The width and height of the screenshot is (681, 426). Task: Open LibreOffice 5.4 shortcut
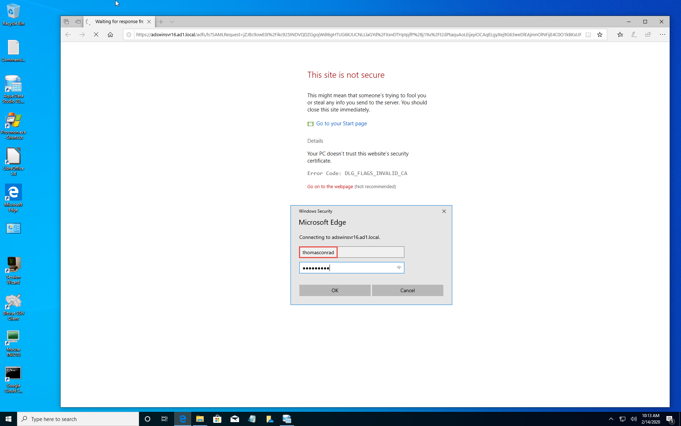coord(13,162)
